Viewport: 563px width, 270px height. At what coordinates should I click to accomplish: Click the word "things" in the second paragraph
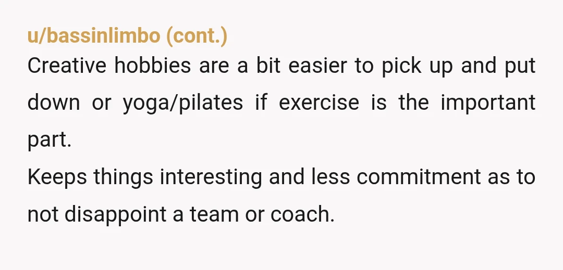click(124, 177)
